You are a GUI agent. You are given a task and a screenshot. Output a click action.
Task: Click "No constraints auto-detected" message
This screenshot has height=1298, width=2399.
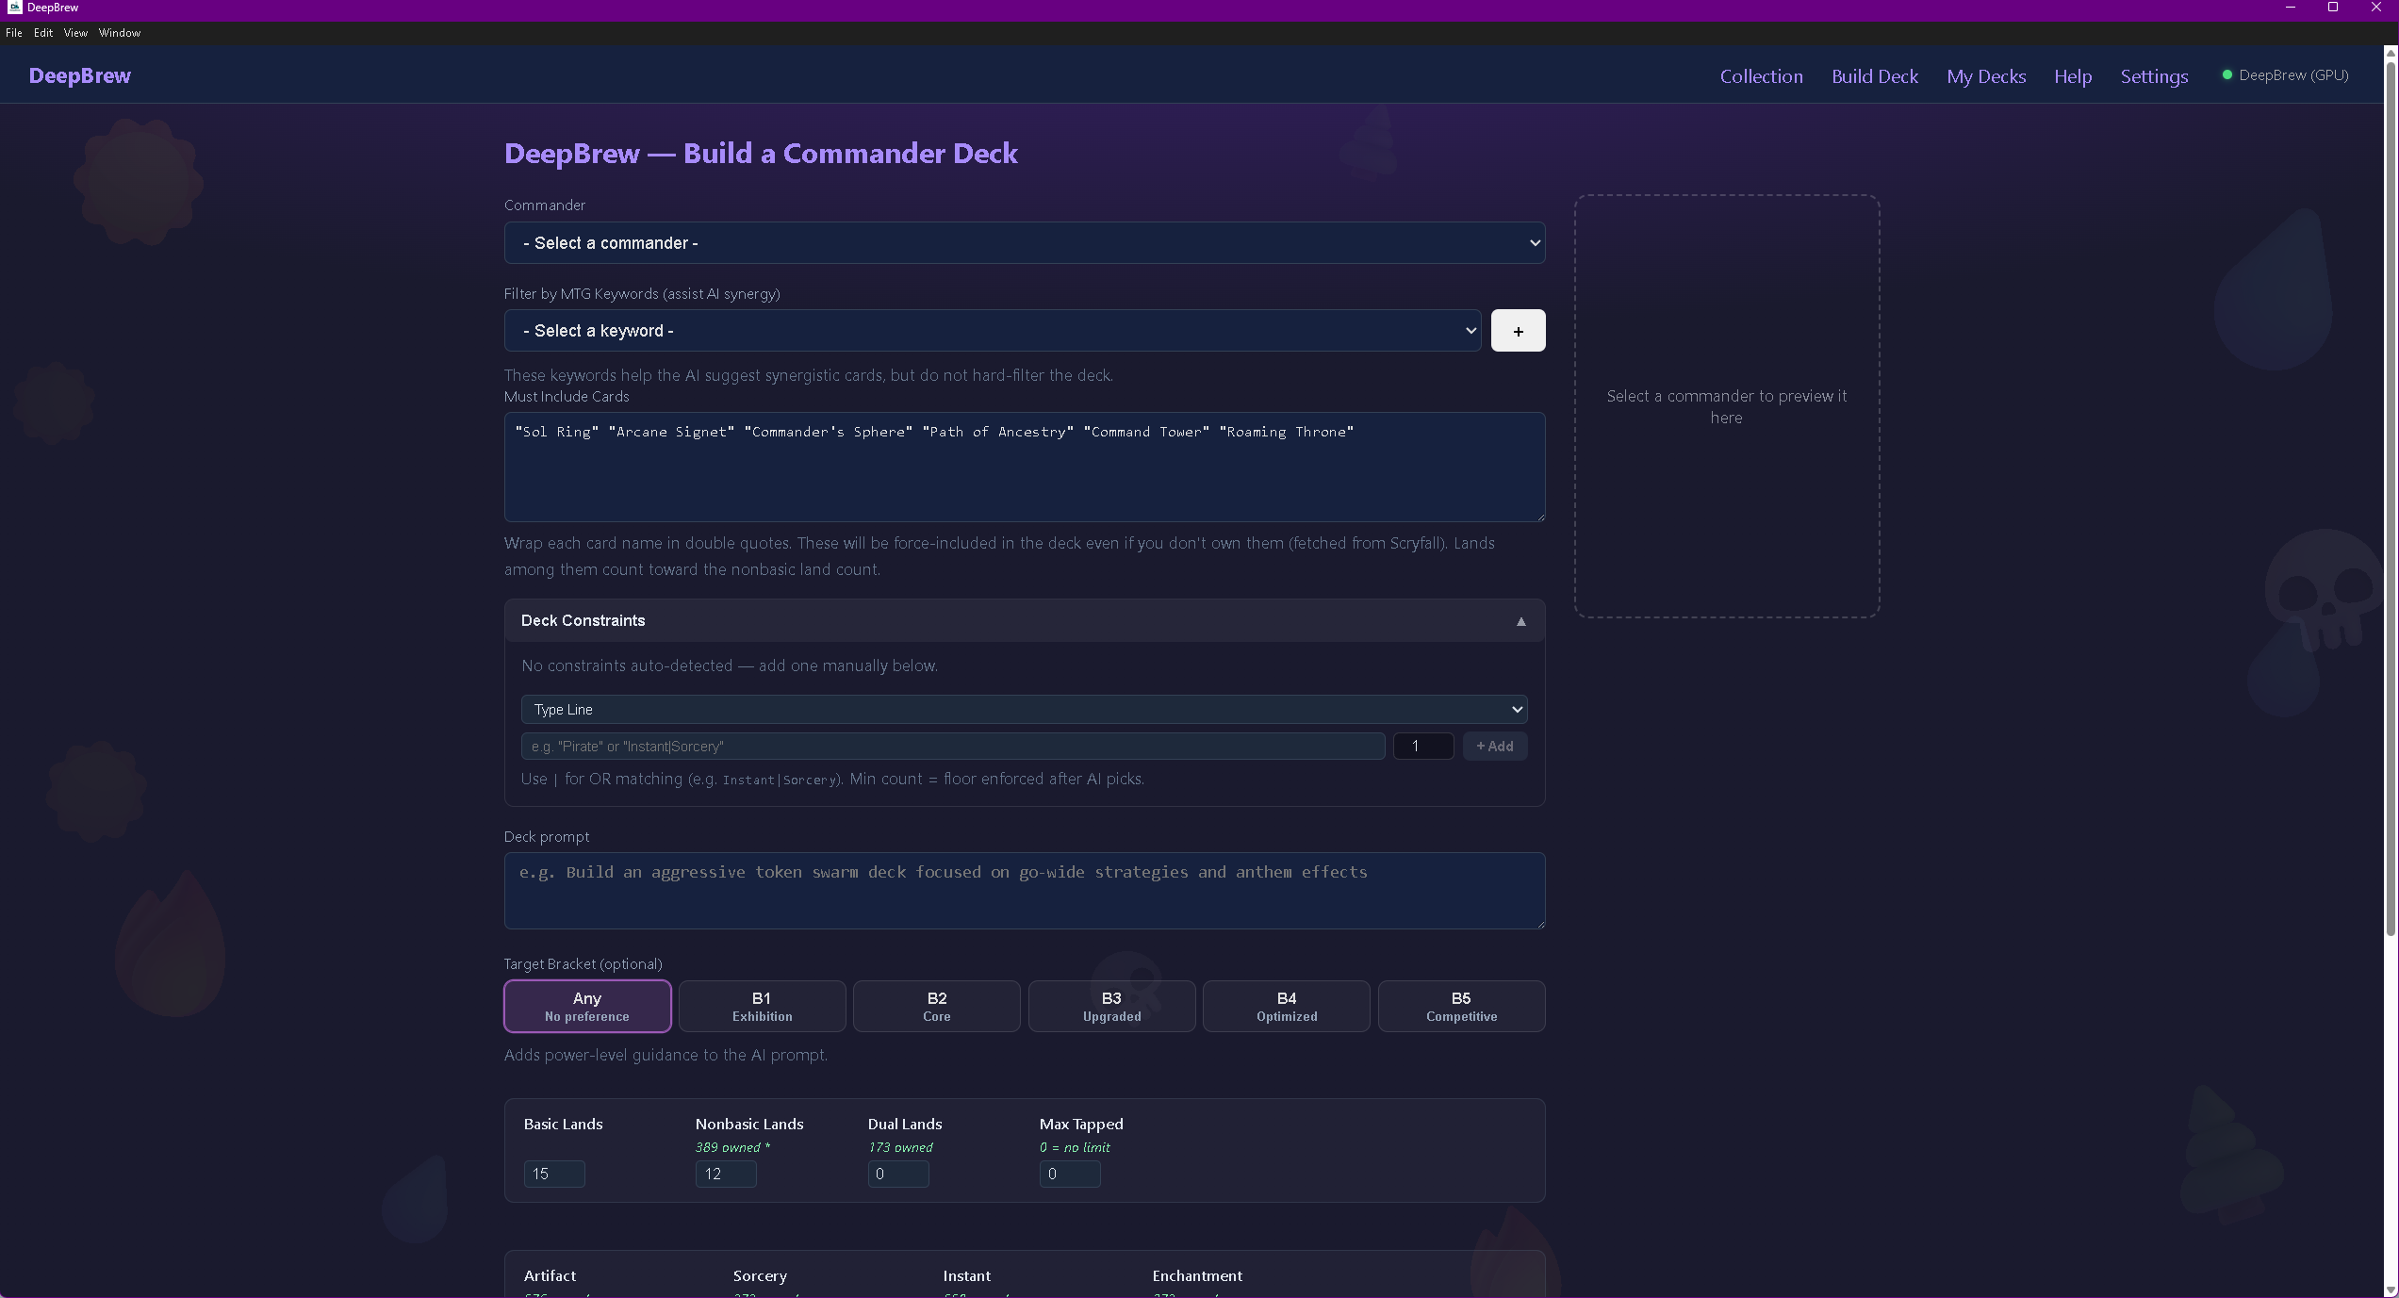point(730,666)
